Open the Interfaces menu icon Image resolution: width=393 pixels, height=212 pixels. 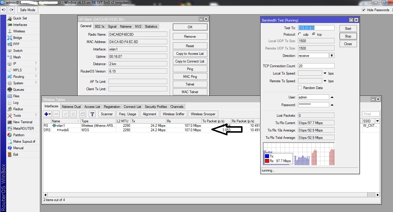[x=10, y=25]
